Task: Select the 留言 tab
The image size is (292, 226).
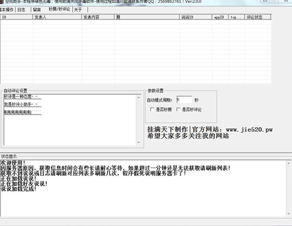Action: point(37,9)
